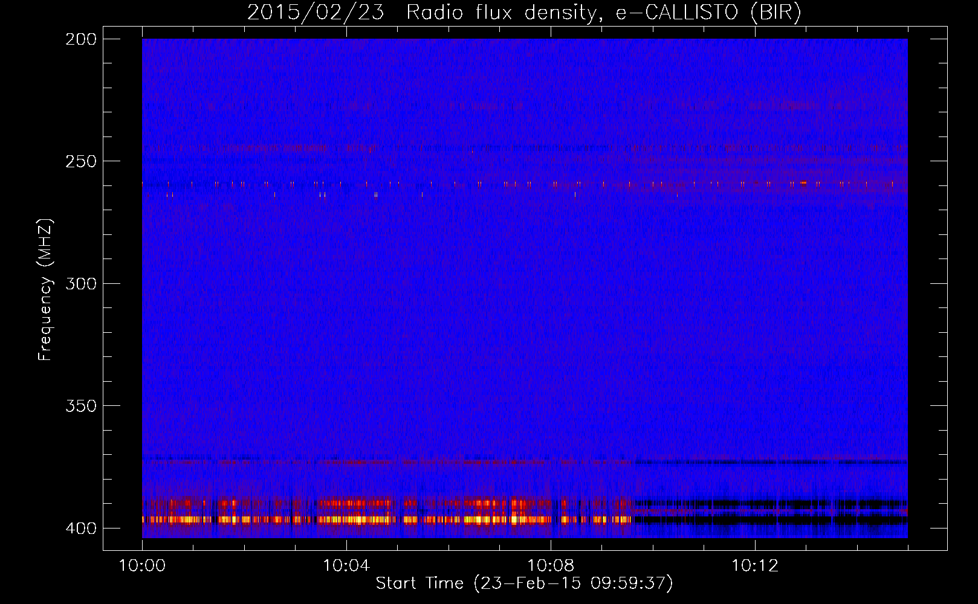Viewport: 978px width, 604px height.
Task: Click the 400 frequency tick label
Action: 80,528
